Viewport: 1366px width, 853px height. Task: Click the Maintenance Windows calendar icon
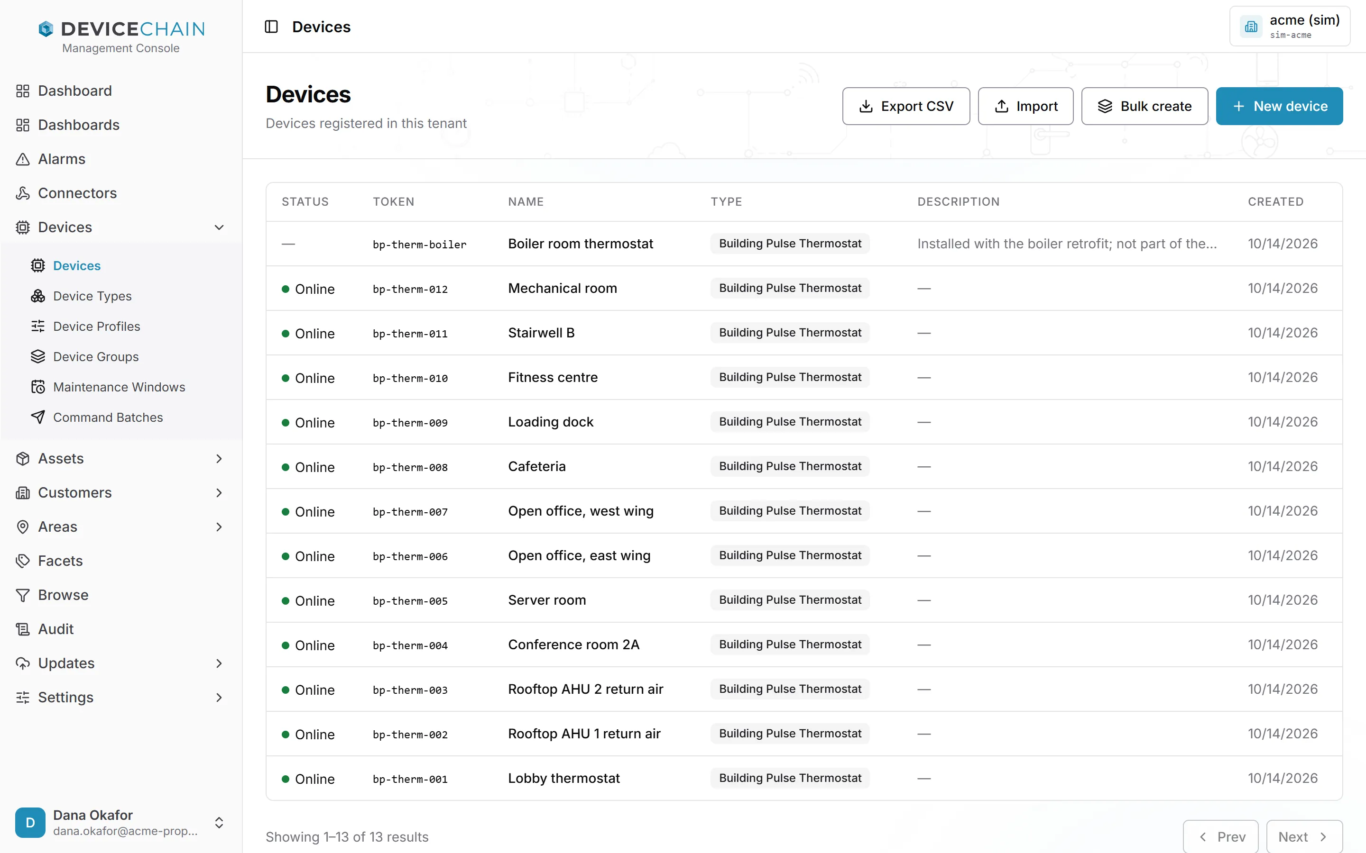point(38,387)
